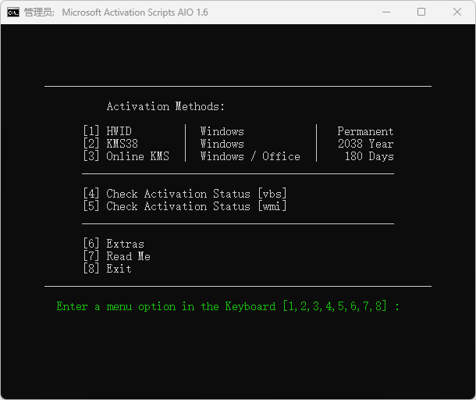
Task: Select the '[8] Exit' line
Action: (108, 269)
